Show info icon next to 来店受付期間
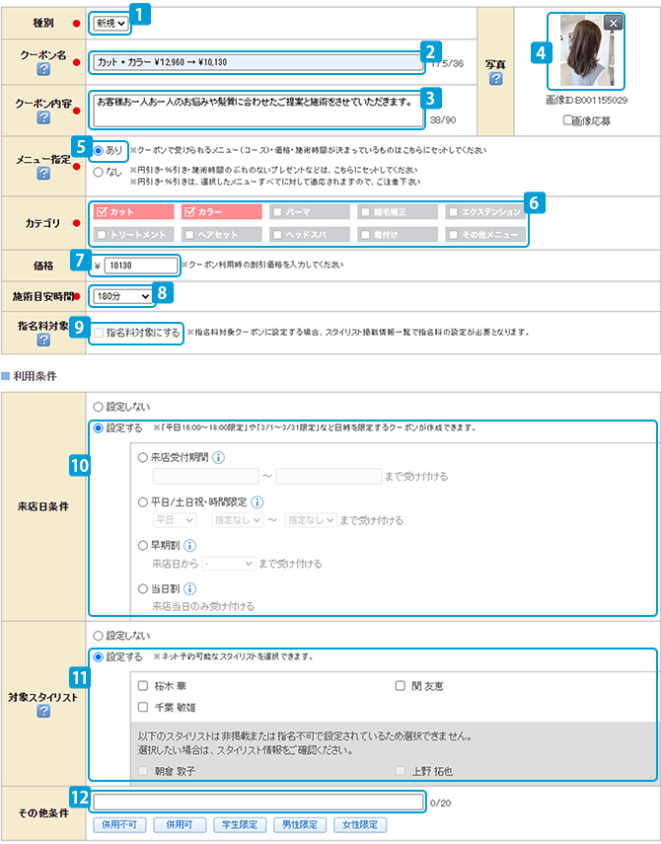The image size is (661, 844). click(x=218, y=457)
